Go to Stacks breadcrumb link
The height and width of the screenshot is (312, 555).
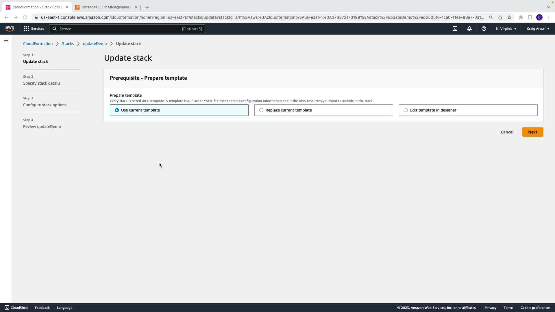tap(68, 44)
